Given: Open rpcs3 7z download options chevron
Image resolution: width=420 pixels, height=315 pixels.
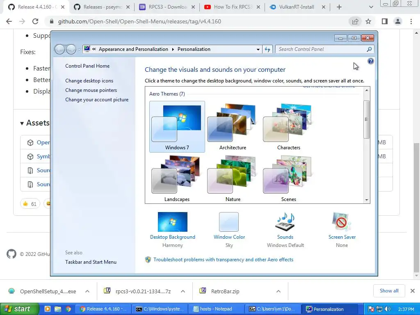Looking at the screenshot, I should click(183, 292).
